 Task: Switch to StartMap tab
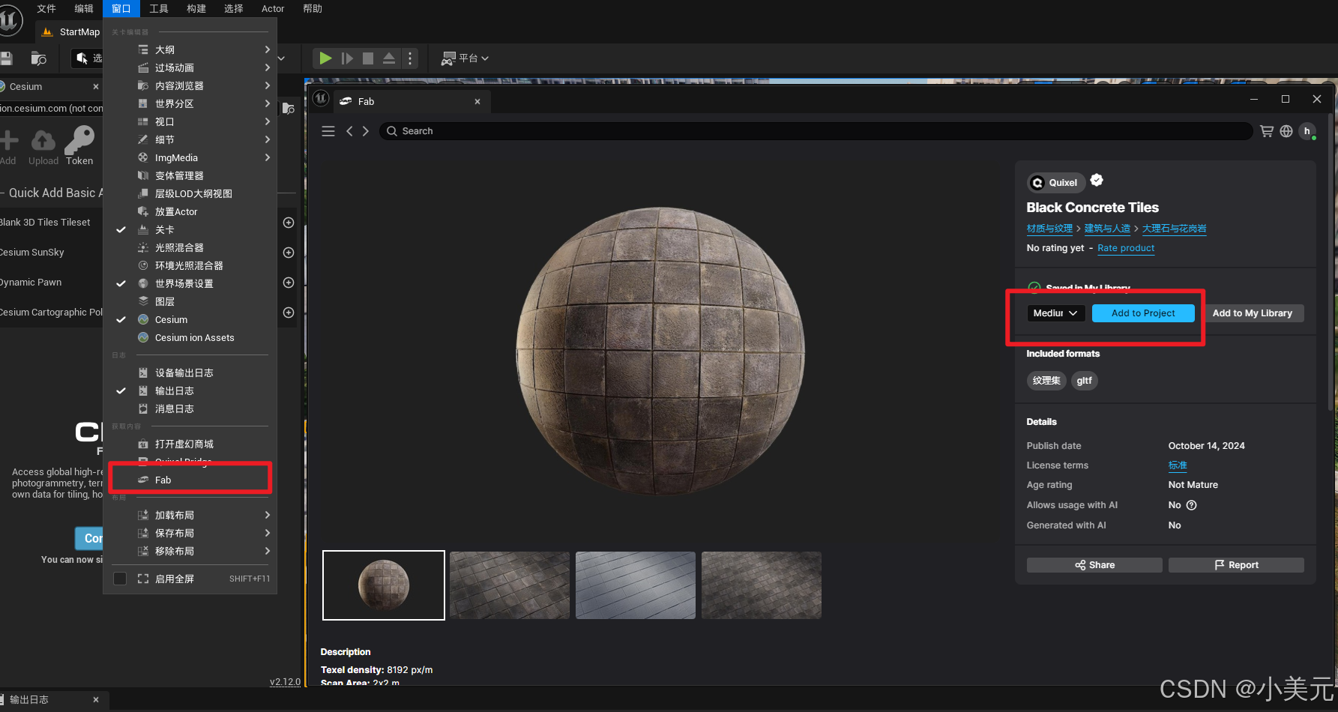[x=70, y=31]
